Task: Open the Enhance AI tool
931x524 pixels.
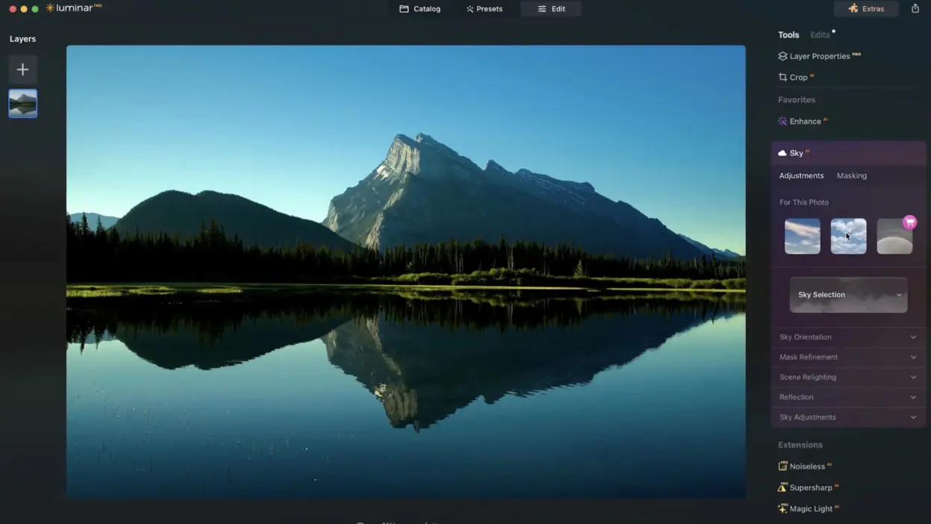Action: [803, 121]
